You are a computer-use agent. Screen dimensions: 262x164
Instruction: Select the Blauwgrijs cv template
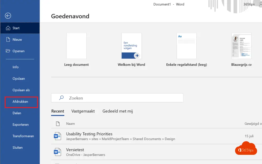coord(241,46)
